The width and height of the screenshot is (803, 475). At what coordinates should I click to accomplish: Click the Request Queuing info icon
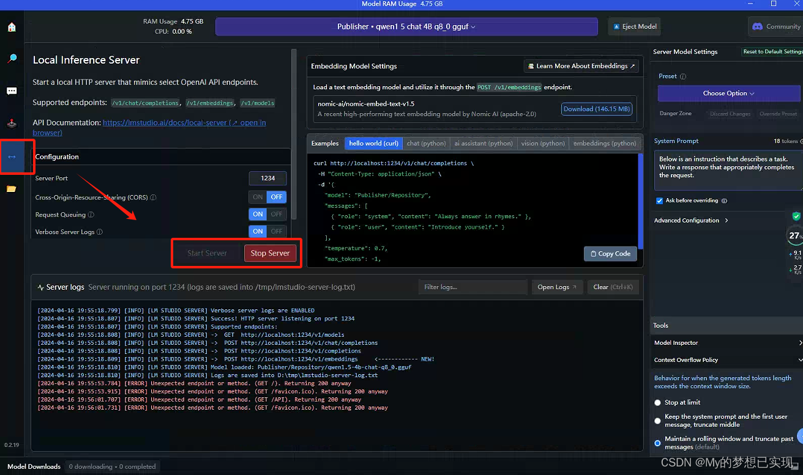[91, 215]
